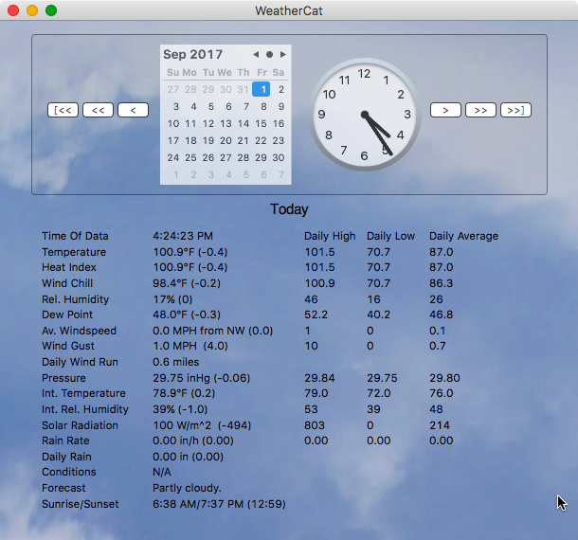
Task: Choose September 24 in the calendar
Action: [x=173, y=158]
